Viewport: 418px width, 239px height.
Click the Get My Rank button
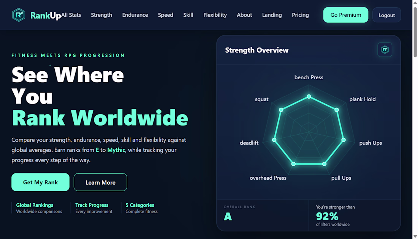[x=41, y=182]
